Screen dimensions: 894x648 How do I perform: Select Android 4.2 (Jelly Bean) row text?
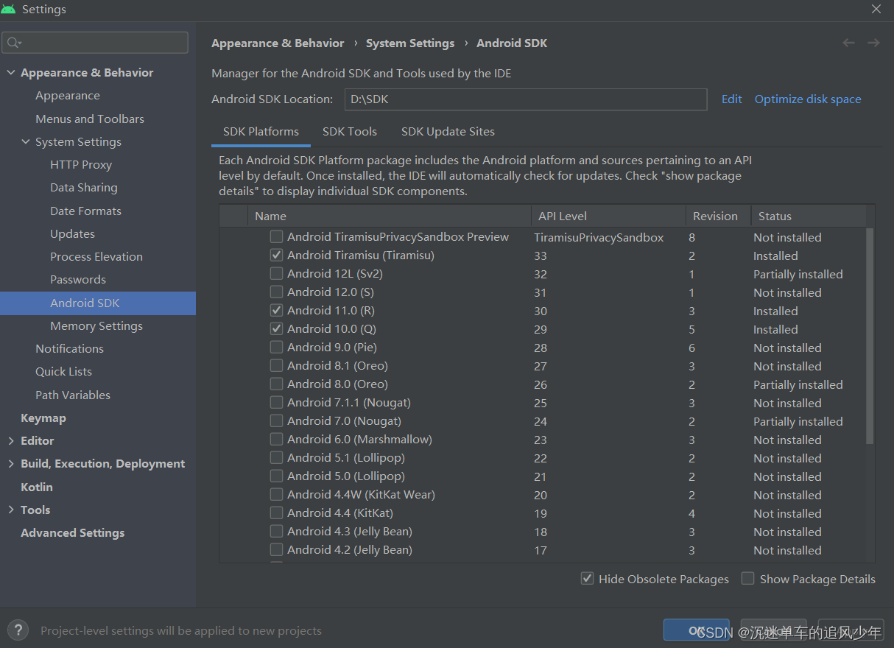pyautogui.click(x=350, y=550)
